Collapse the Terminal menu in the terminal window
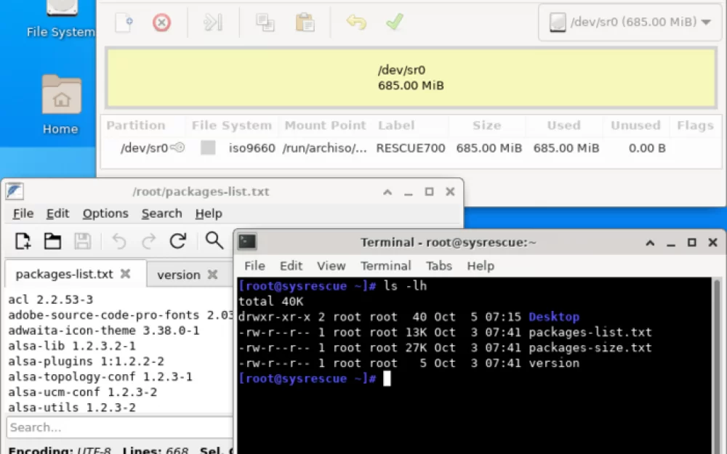 (386, 266)
